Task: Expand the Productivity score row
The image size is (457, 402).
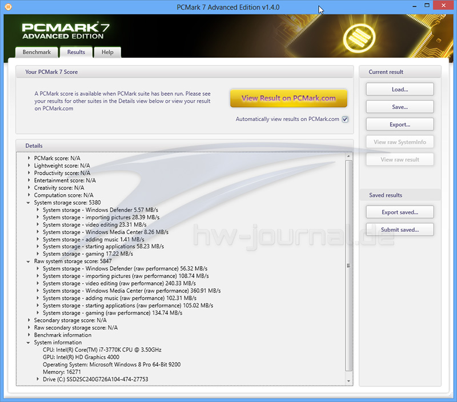Action: (x=29, y=173)
